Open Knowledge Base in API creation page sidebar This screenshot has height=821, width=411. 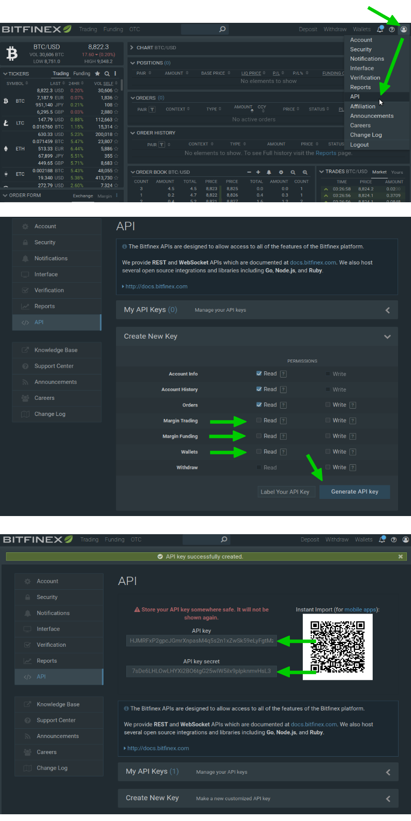pos(56,350)
